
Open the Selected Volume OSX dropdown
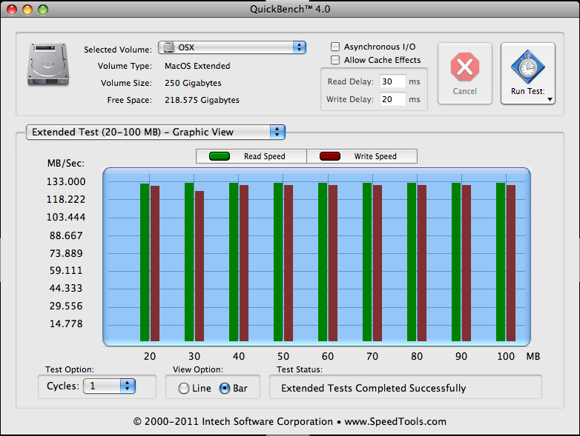click(232, 47)
